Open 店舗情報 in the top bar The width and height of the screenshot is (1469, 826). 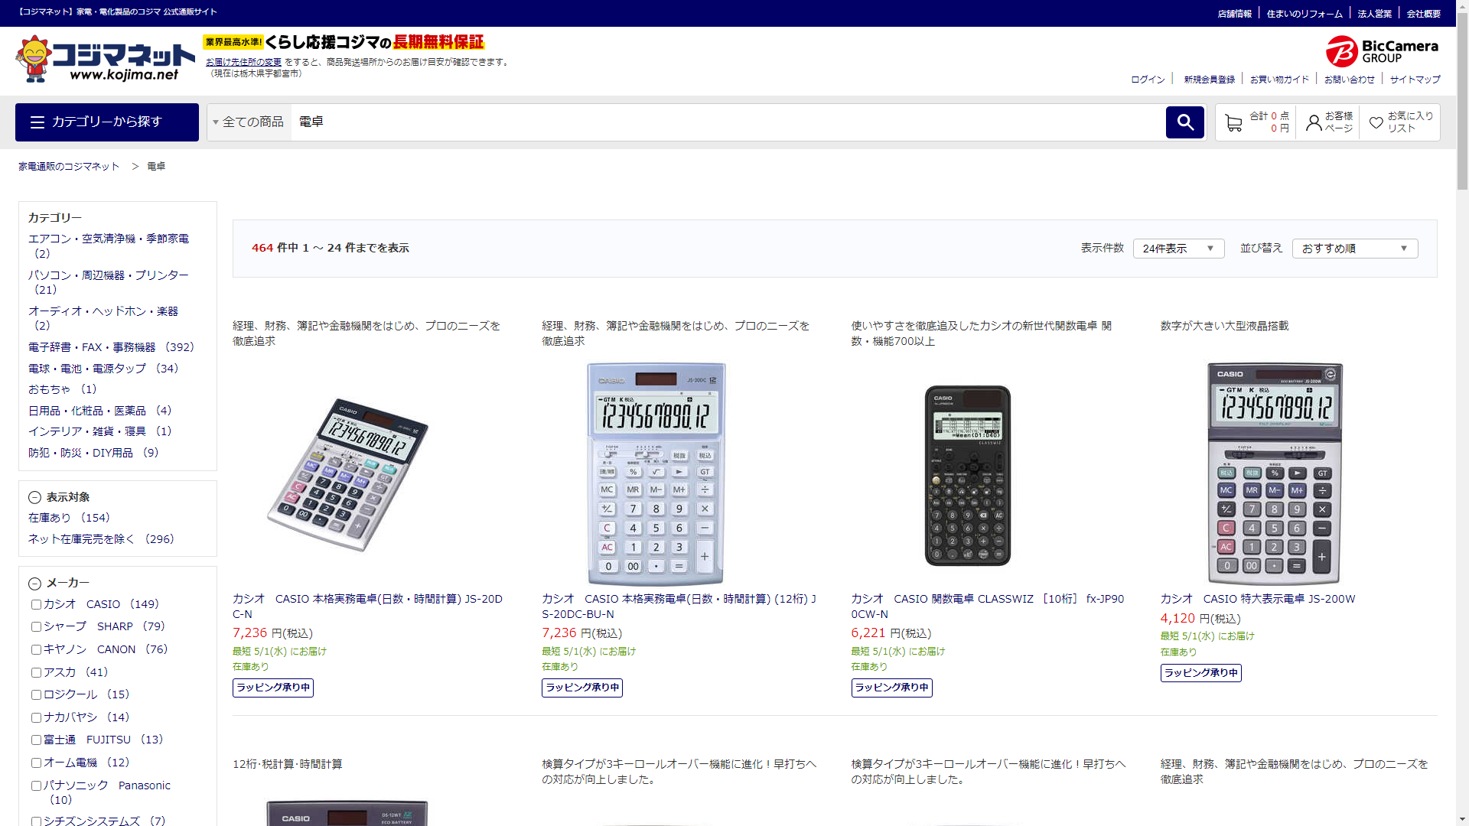[x=1234, y=14]
